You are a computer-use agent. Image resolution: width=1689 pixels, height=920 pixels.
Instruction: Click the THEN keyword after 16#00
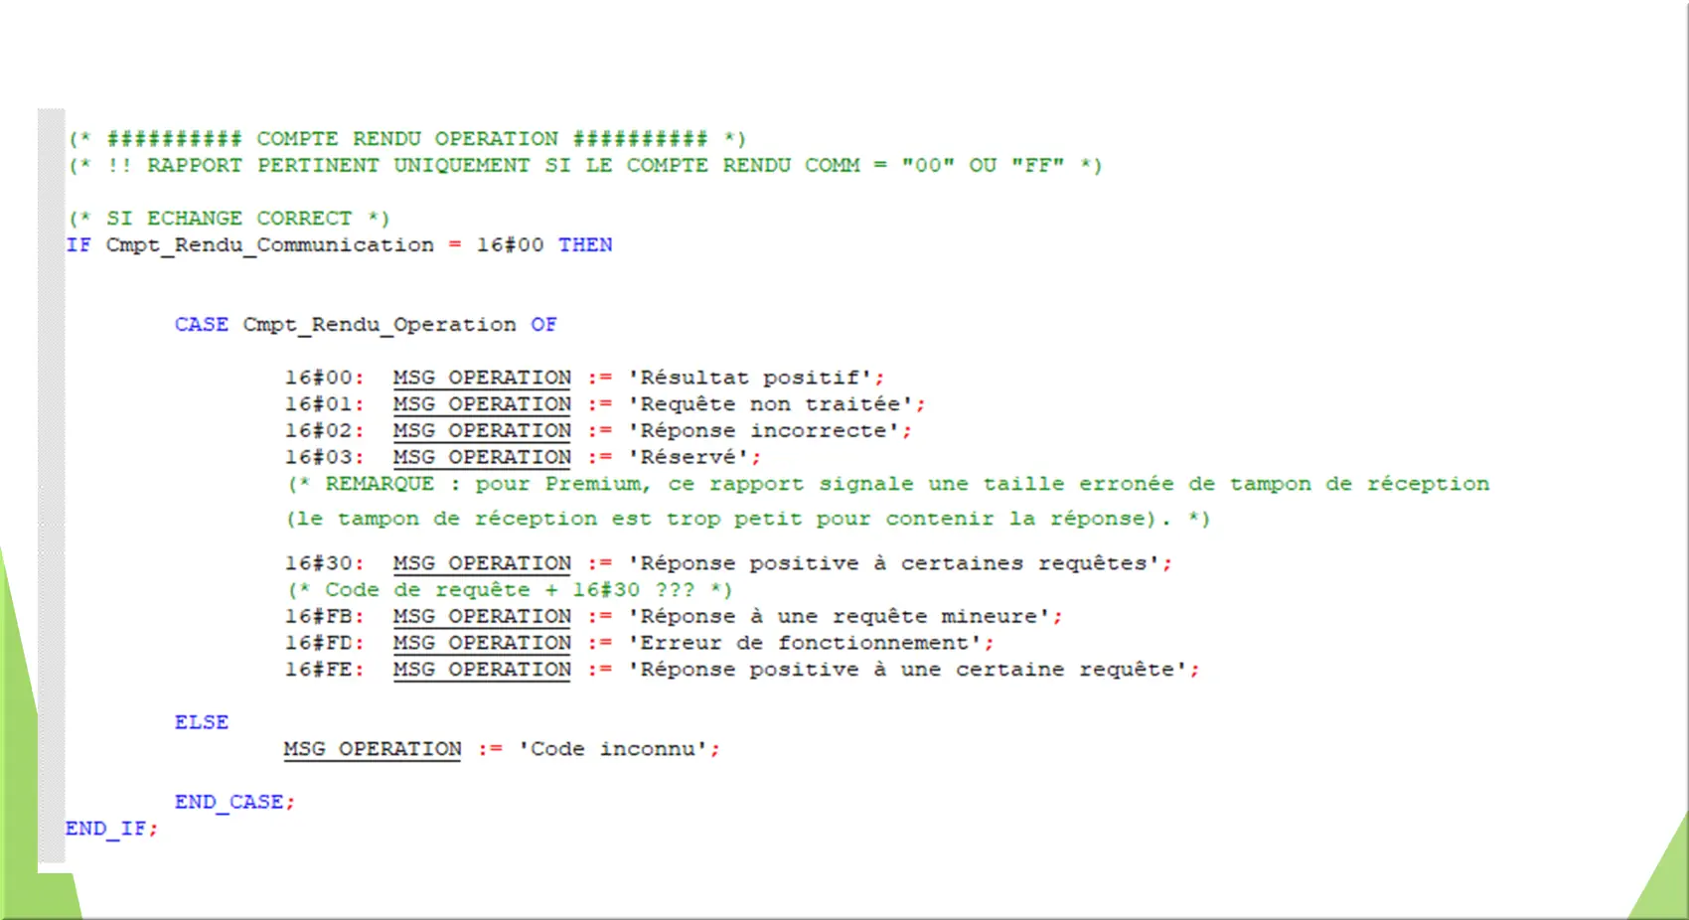click(584, 245)
